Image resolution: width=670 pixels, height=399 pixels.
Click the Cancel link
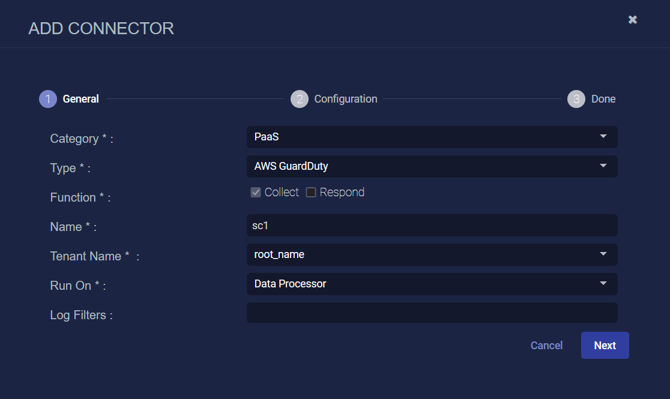tap(546, 345)
